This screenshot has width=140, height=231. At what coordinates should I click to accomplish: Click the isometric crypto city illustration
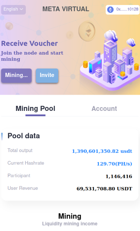click(x=110, y=60)
